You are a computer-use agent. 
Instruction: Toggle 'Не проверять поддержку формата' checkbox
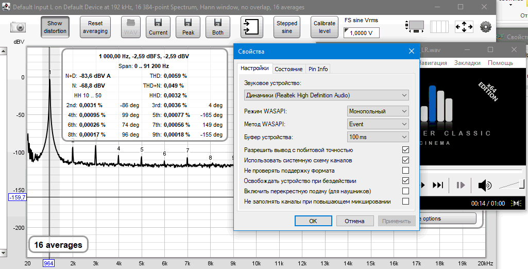coord(405,171)
